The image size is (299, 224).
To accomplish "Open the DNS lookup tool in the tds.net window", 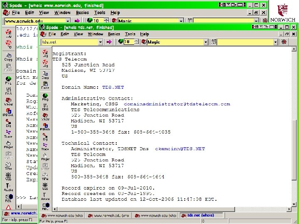I will point(45,107).
